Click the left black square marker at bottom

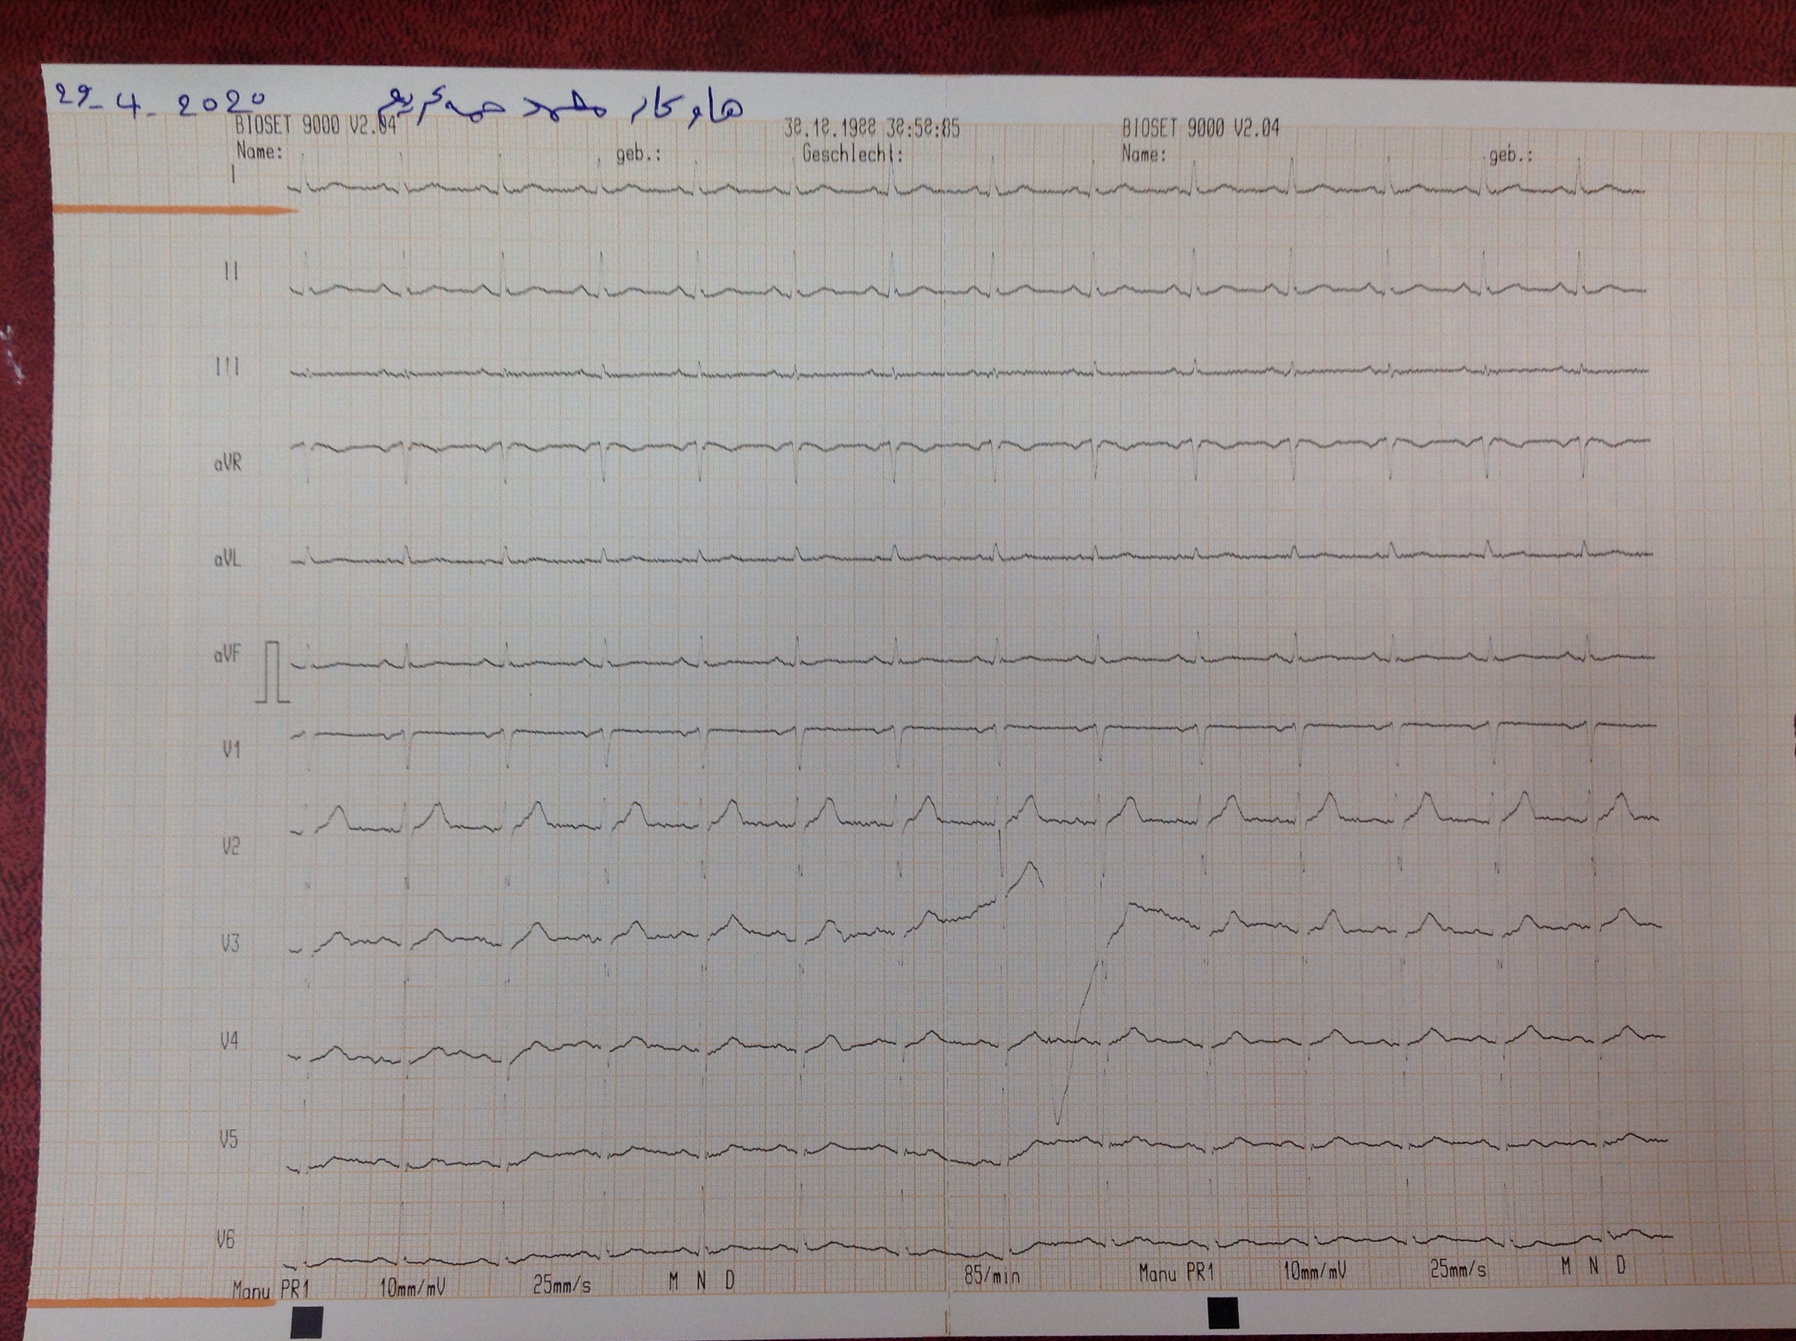(307, 1322)
